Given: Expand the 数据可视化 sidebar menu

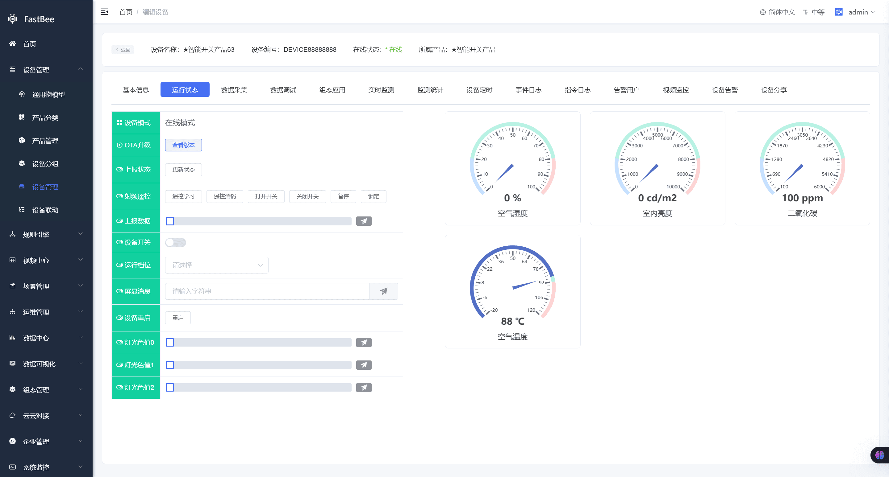Looking at the screenshot, I should pyautogui.click(x=46, y=364).
